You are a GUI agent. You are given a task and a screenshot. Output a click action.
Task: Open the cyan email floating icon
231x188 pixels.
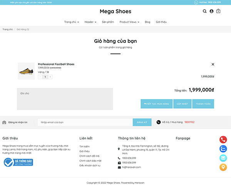coord(223,158)
